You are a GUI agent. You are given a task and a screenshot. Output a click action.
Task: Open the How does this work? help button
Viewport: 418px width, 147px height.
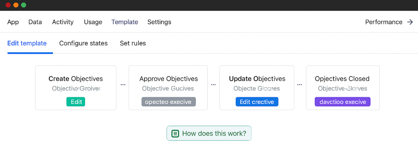(x=209, y=133)
